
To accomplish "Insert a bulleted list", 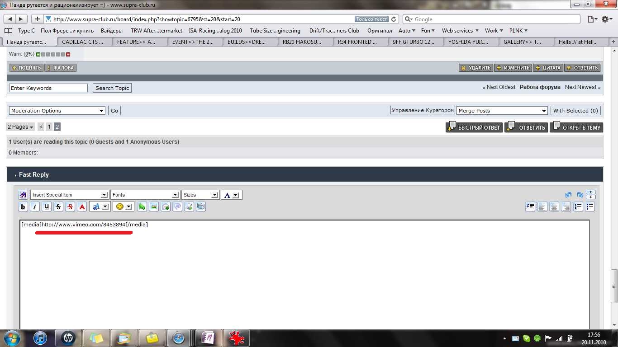I will (x=590, y=207).
